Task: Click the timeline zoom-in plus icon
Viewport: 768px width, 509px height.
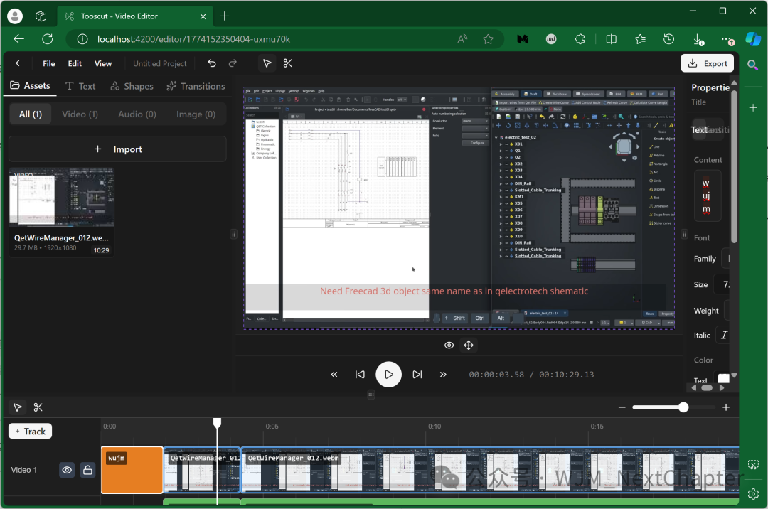Action: pyautogui.click(x=726, y=407)
